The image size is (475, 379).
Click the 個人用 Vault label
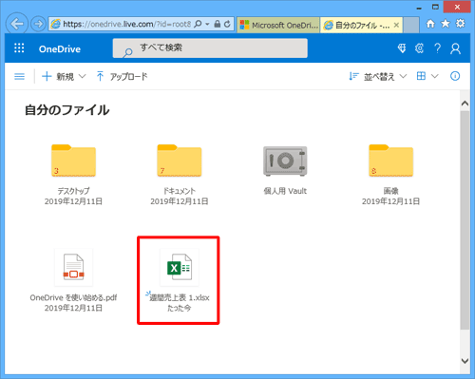(285, 191)
